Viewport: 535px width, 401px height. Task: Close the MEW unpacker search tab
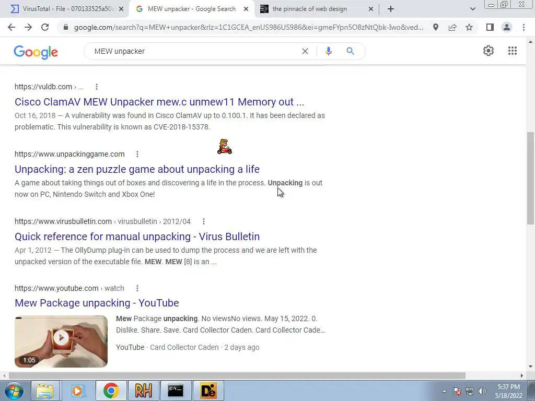tap(246, 9)
